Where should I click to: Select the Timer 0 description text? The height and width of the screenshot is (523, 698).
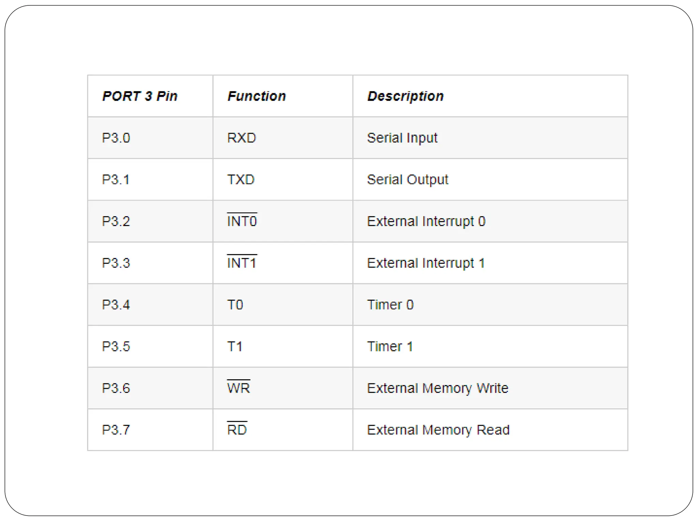tap(390, 305)
